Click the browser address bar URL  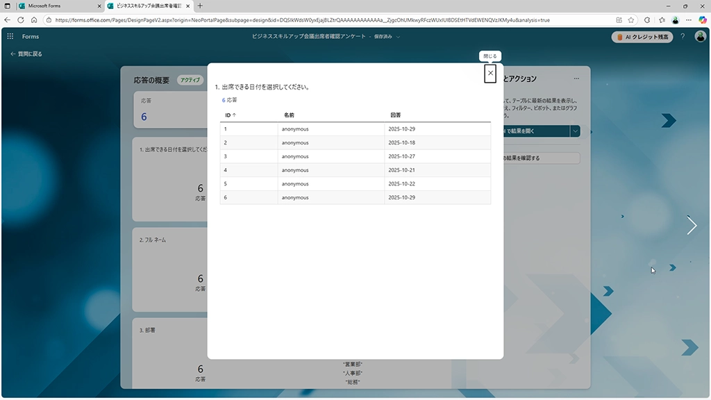pos(299,20)
